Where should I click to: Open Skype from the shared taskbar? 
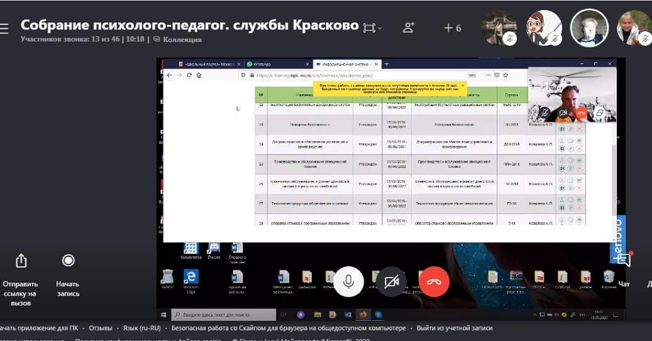pos(378,315)
